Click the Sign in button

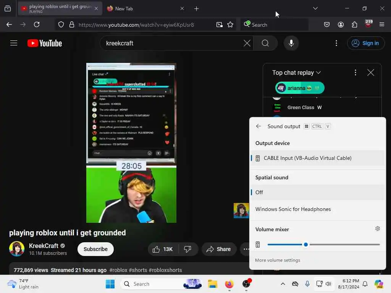pos(365,43)
